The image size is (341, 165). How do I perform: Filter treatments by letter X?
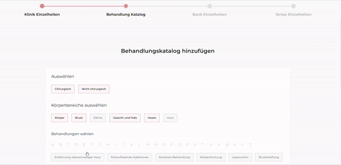(234, 145)
